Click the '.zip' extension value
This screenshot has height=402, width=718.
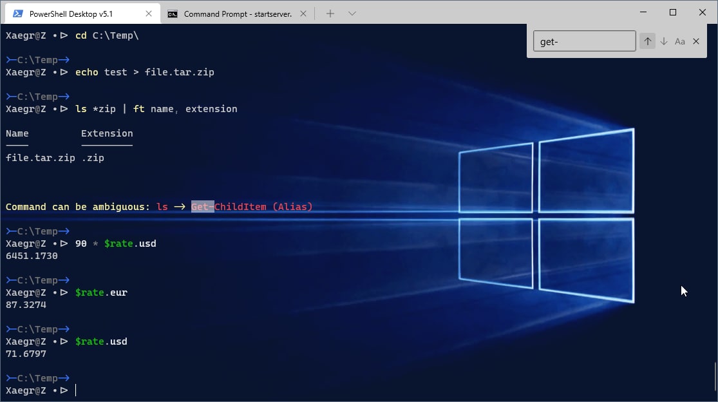point(93,157)
